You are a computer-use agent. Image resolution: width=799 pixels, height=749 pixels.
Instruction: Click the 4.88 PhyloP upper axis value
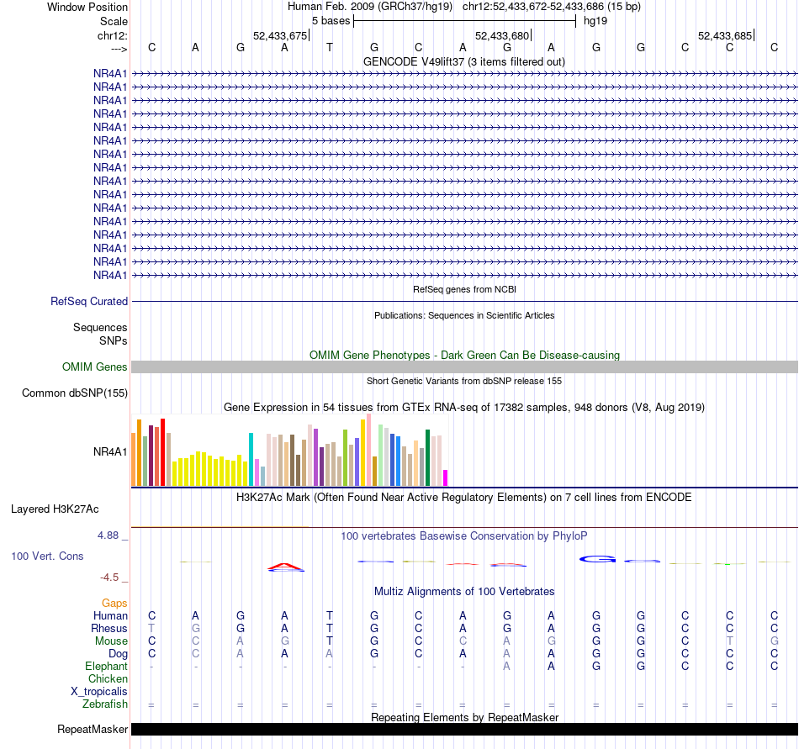coord(108,535)
